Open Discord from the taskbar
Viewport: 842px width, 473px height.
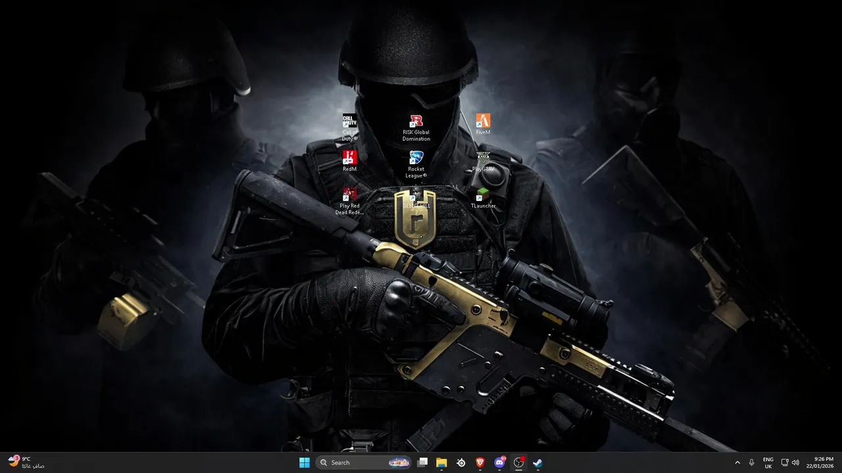pos(499,462)
